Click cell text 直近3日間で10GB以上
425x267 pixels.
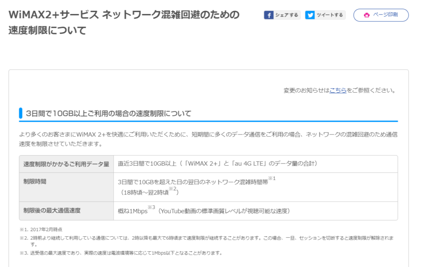[147, 164]
